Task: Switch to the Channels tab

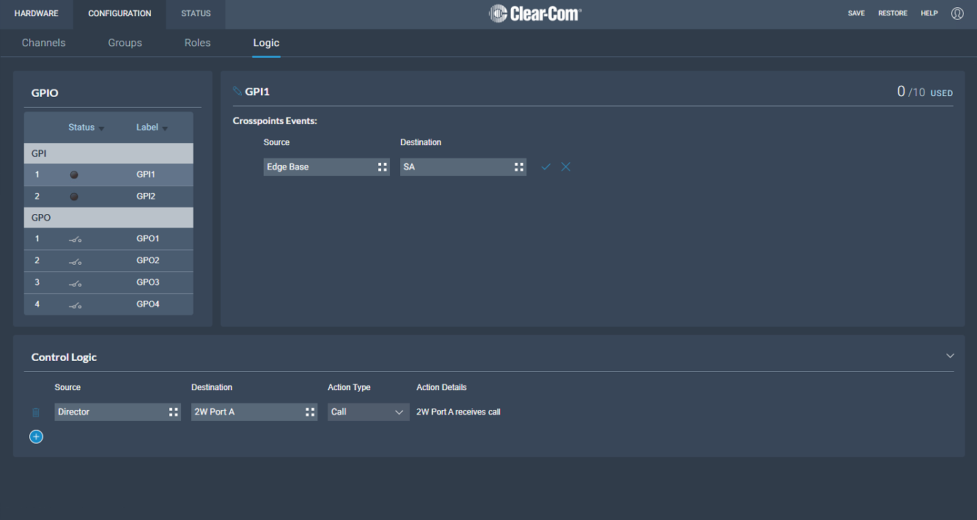Action: [43, 43]
